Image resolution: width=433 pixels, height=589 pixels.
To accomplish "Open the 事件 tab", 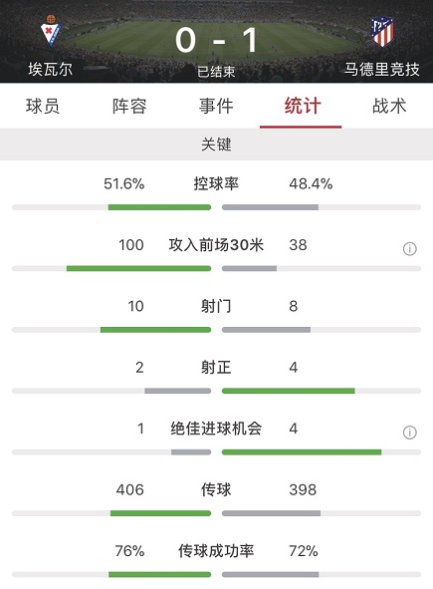I will click(x=216, y=106).
